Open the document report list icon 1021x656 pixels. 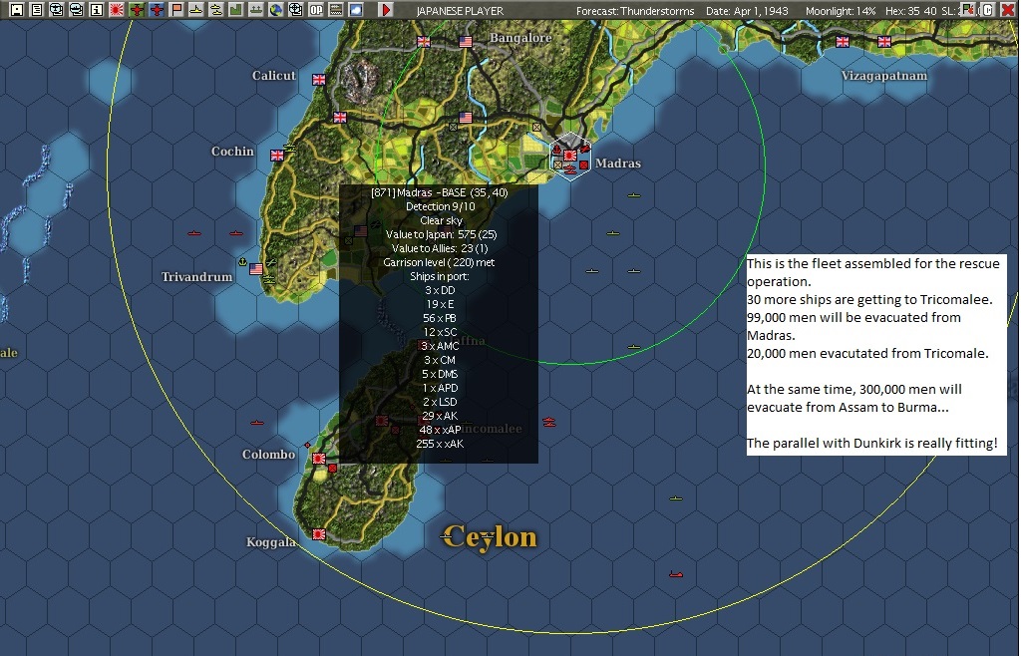(x=37, y=10)
